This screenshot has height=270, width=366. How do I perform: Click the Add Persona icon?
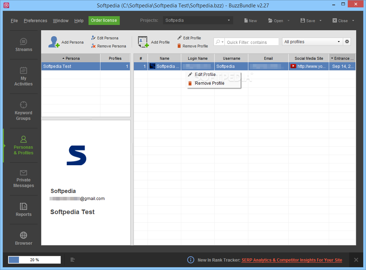[x=54, y=42]
